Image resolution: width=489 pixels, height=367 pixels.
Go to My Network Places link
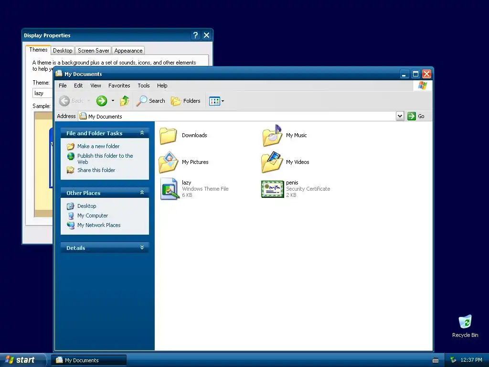coord(99,225)
